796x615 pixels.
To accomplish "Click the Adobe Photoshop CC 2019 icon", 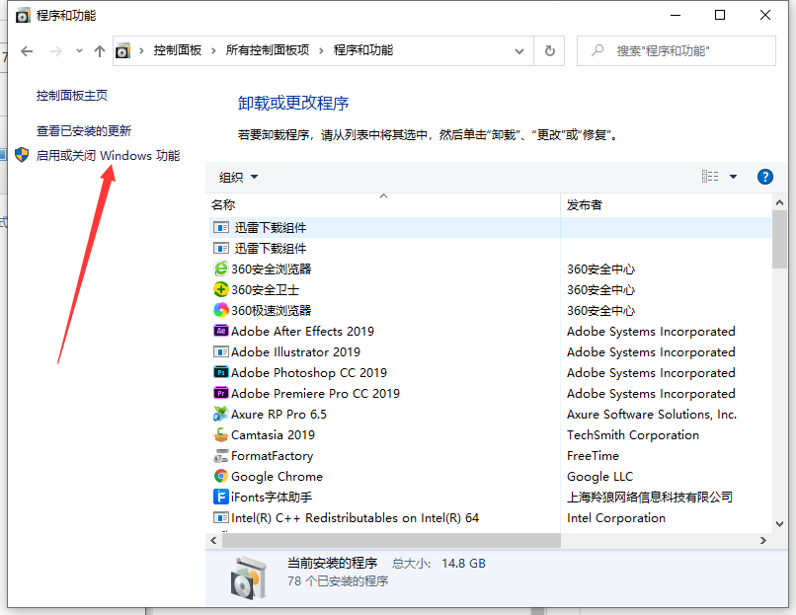I will pos(221,373).
